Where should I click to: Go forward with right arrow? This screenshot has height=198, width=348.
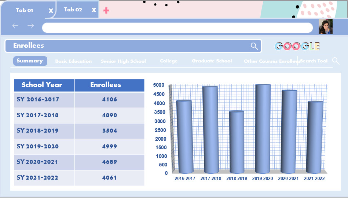pyautogui.click(x=31, y=26)
